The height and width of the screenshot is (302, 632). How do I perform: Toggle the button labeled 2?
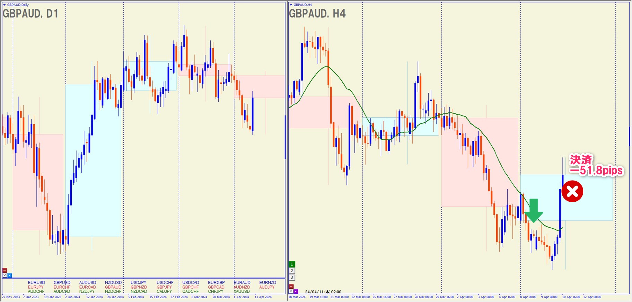click(292, 271)
